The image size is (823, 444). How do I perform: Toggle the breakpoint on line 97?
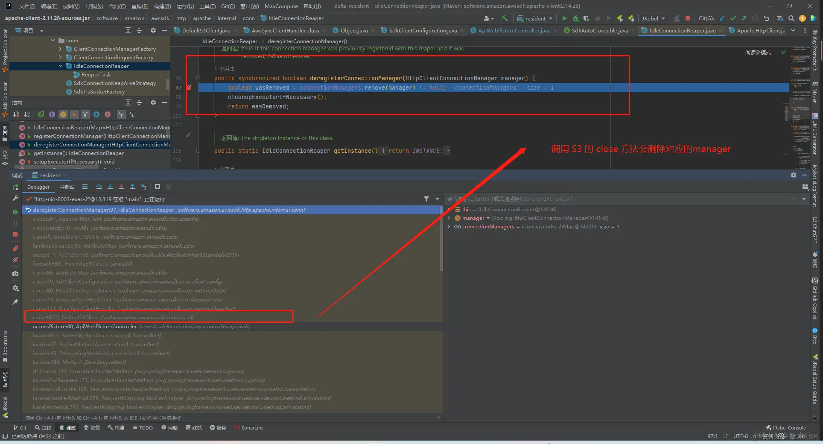pos(189,88)
